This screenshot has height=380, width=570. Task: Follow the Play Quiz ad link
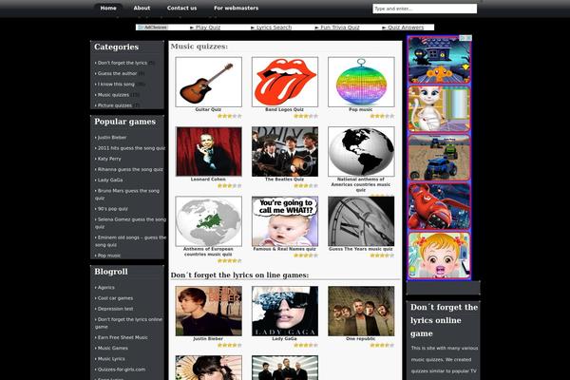207,28
